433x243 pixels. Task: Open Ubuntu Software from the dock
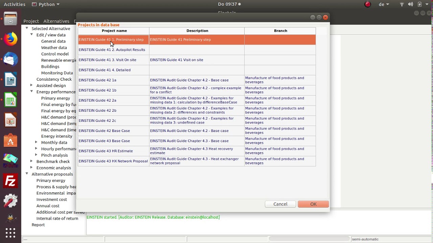(10, 141)
